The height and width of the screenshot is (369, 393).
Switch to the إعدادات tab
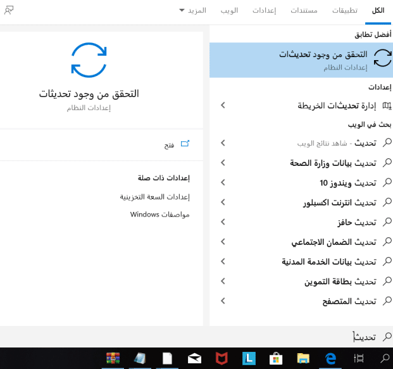[264, 11]
